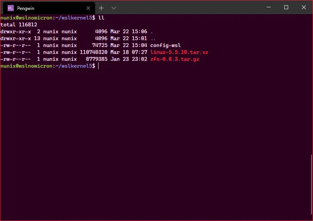Click the Pengwin icon on the tab
313x221 pixels.
(11, 8)
